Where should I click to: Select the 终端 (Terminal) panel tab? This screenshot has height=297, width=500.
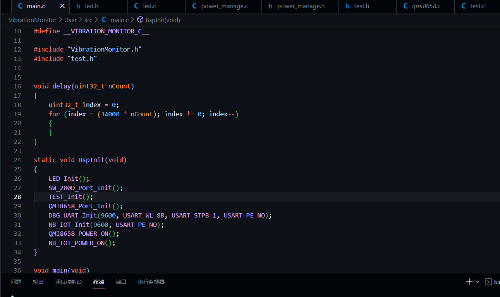99,282
